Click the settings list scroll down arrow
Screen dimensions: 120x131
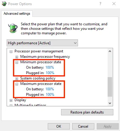(110, 103)
